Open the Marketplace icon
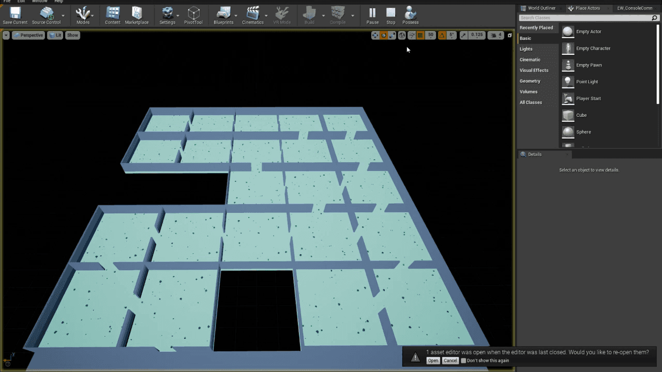 pyautogui.click(x=137, y=13)
